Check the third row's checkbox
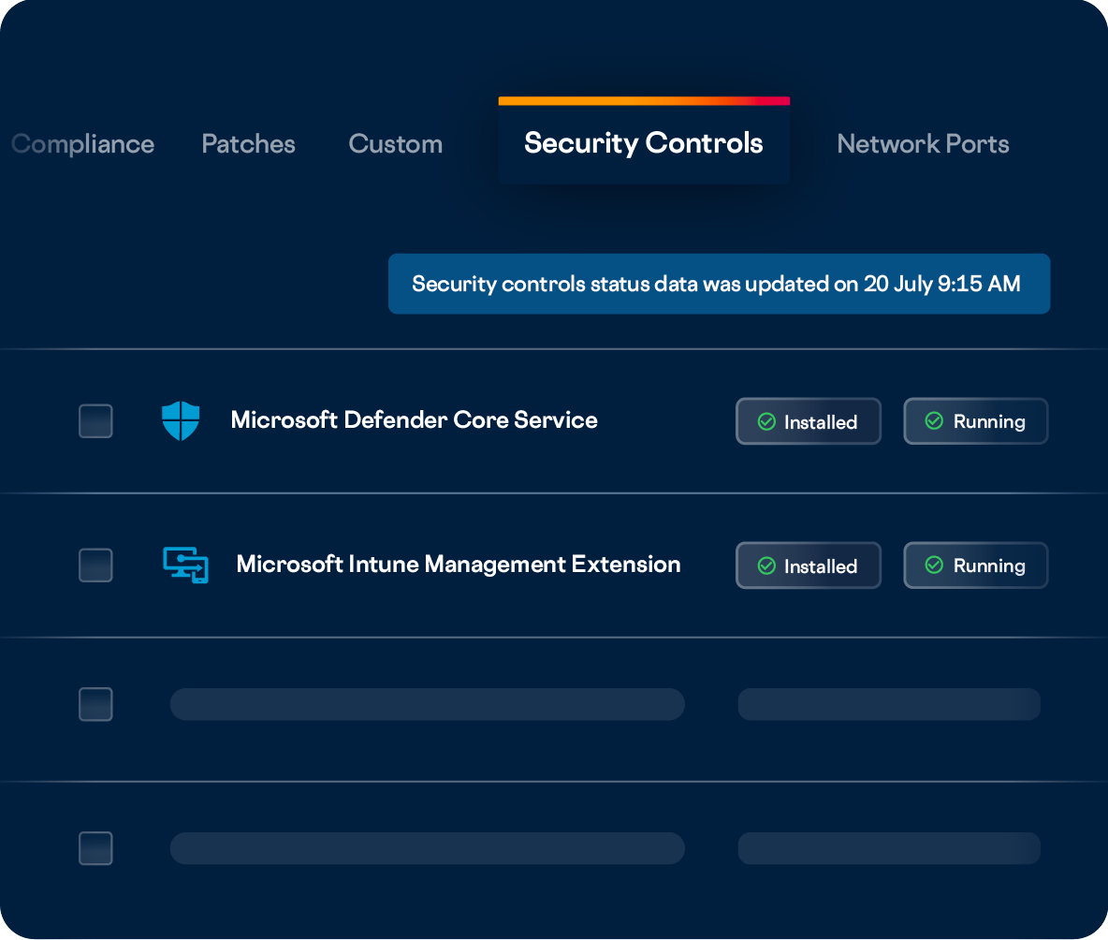The image size is (1108, 940). pos(95,704)
